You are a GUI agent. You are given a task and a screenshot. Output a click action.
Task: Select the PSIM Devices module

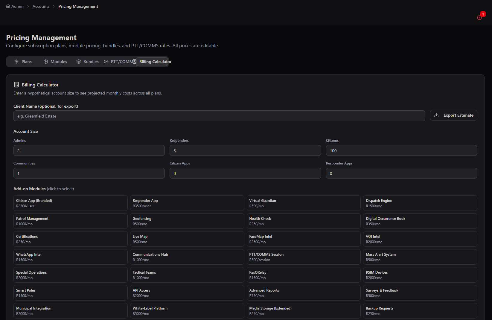tap(420, 275)
